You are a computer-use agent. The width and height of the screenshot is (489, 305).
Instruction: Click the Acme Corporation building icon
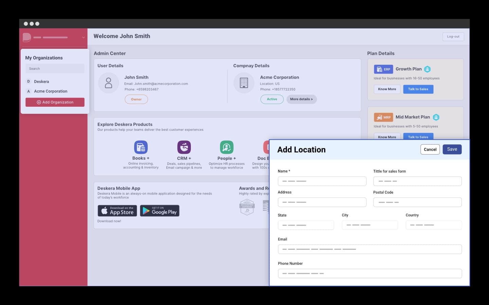coord(244,83)
